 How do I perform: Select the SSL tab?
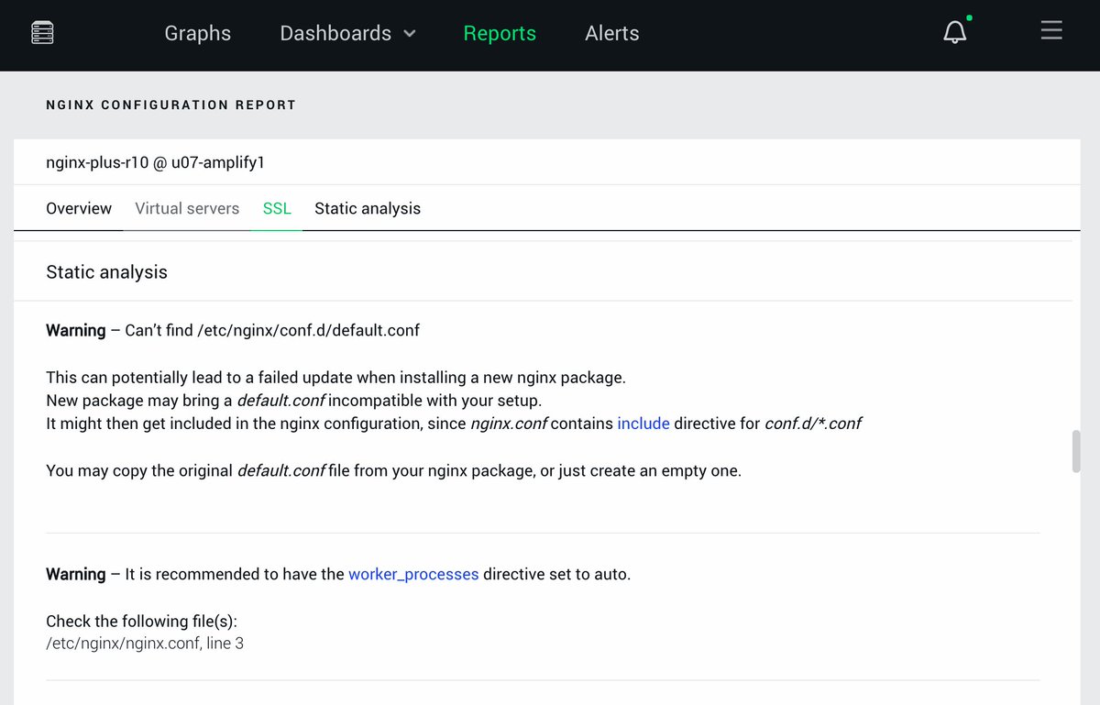coord(277,208)
